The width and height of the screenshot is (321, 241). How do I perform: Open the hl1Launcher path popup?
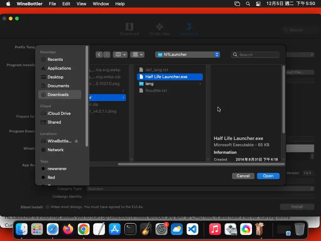pos(187,55)
